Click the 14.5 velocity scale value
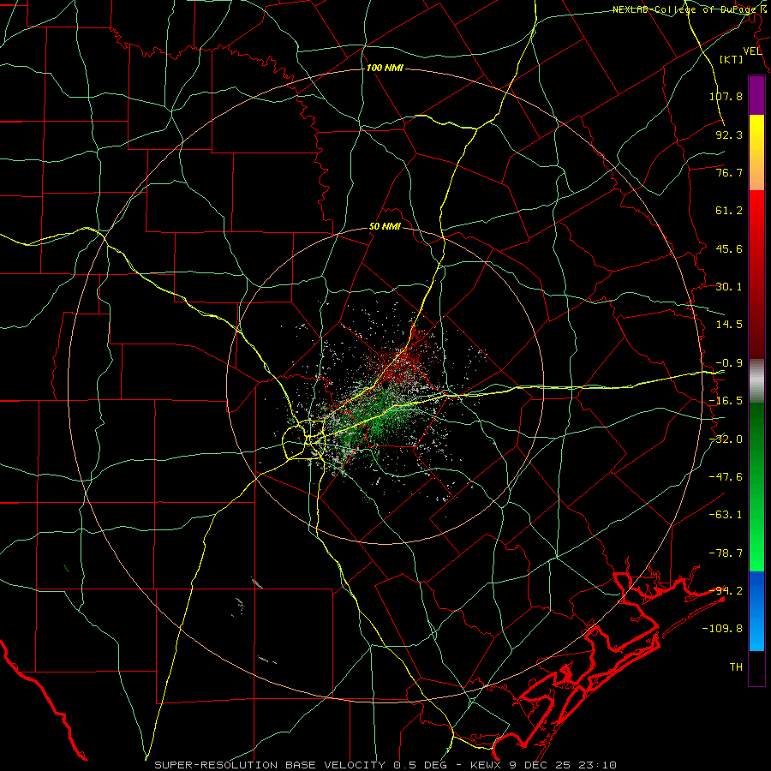 pos(729,325)
